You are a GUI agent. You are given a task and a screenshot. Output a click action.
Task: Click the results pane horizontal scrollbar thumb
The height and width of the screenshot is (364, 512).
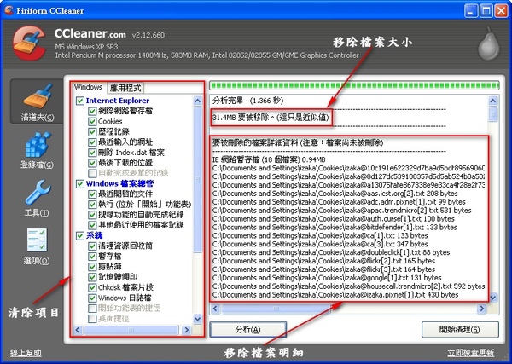[x=276, y=309]
